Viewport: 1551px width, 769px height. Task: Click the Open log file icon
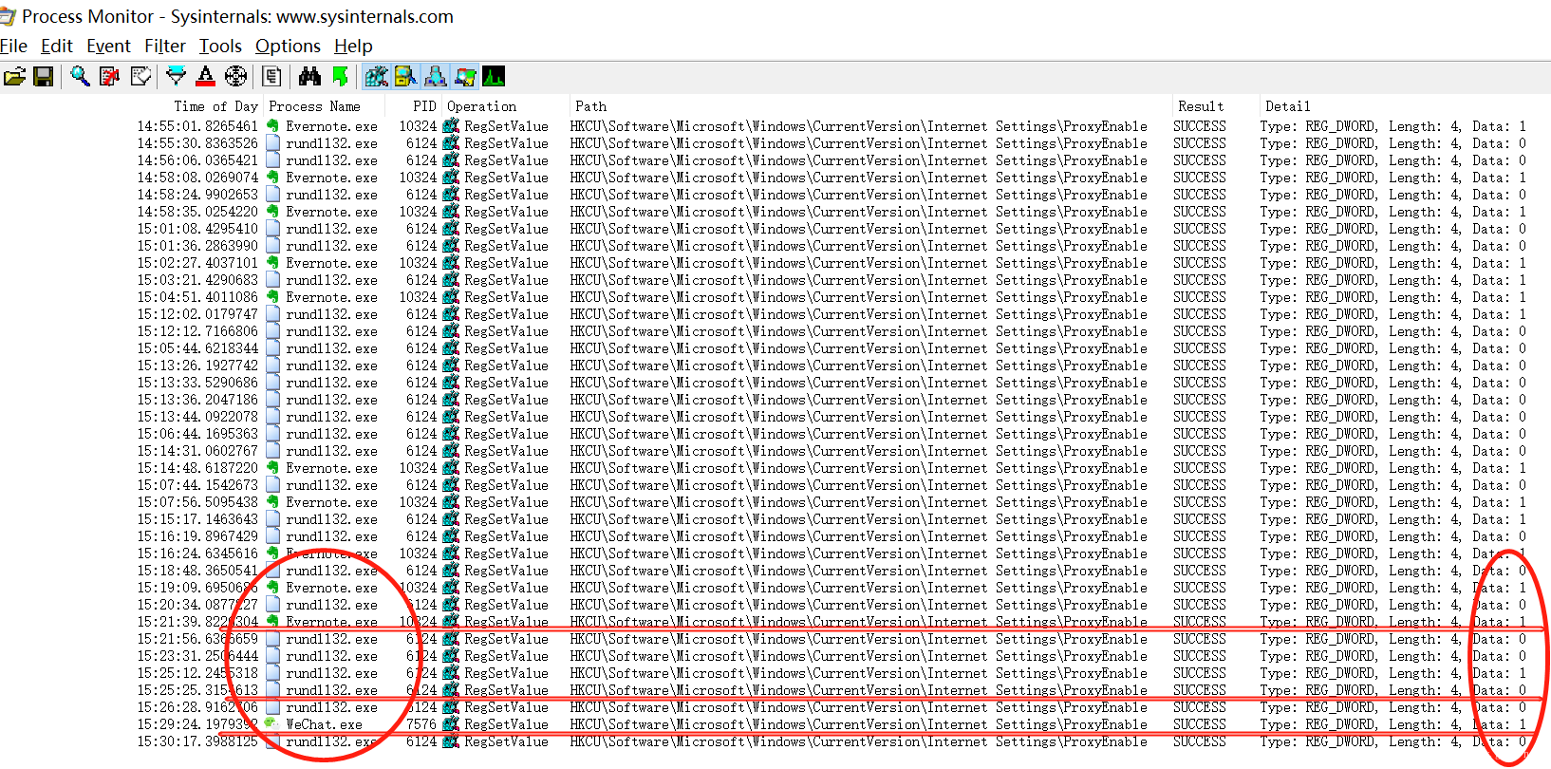click(13, 77)
